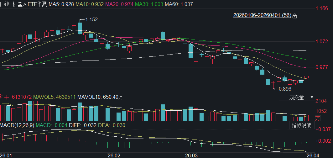
Task: Click the 0.896 low price marker
Action: coord(285,89)
